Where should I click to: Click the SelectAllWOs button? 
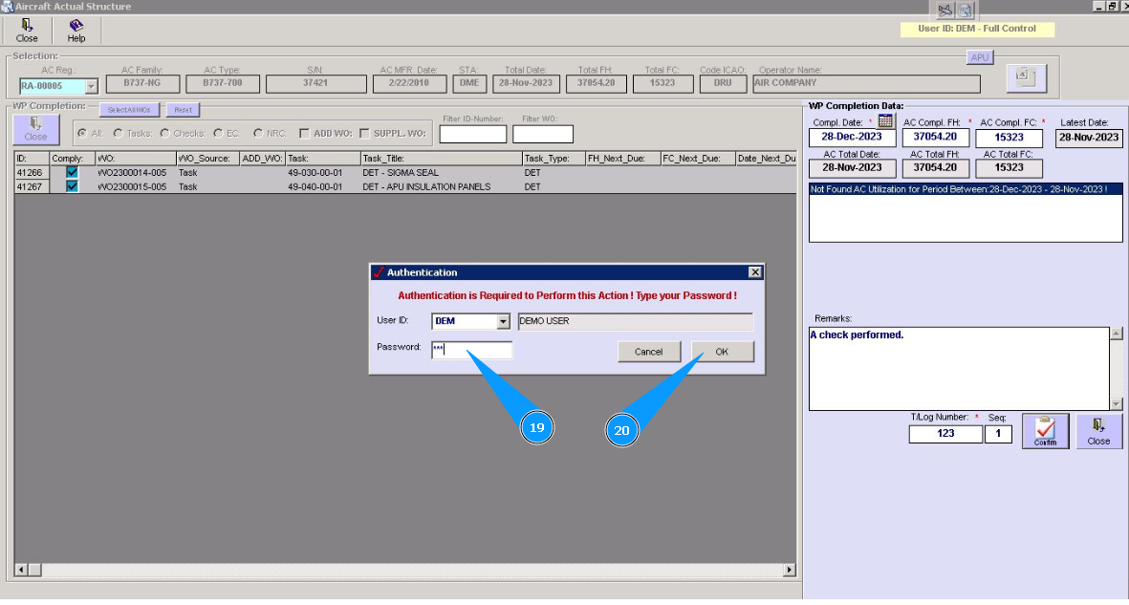pos(129,110)
